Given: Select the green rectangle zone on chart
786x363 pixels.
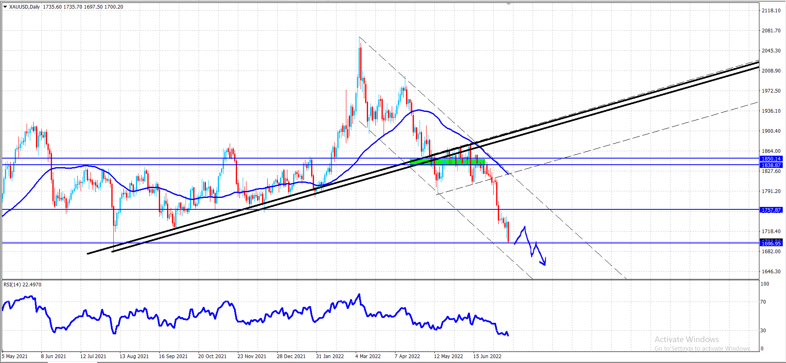Looking at the screenshot, I should tap(447, 162).
